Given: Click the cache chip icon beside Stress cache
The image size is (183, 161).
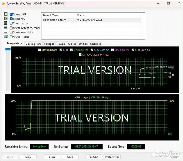Looking at the screenshot, I should click(6, 23).
